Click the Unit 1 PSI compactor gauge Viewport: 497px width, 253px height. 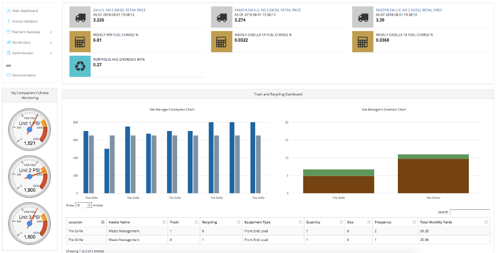(x=30, y=128)
